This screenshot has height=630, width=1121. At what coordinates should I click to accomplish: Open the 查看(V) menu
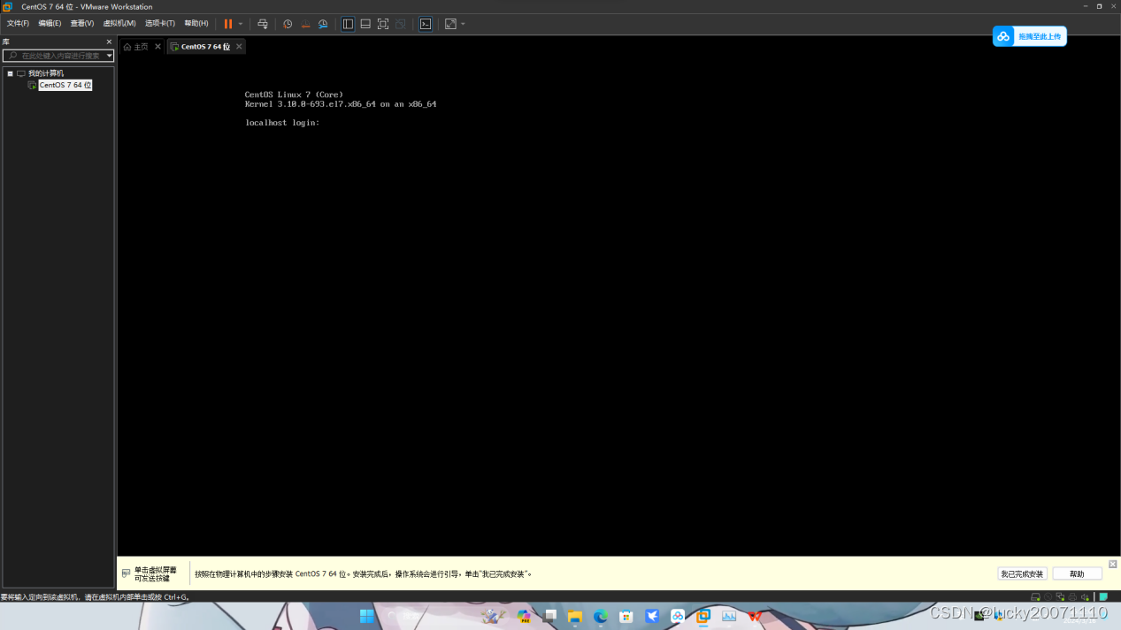pyautogui.click(x=82, y=24)
